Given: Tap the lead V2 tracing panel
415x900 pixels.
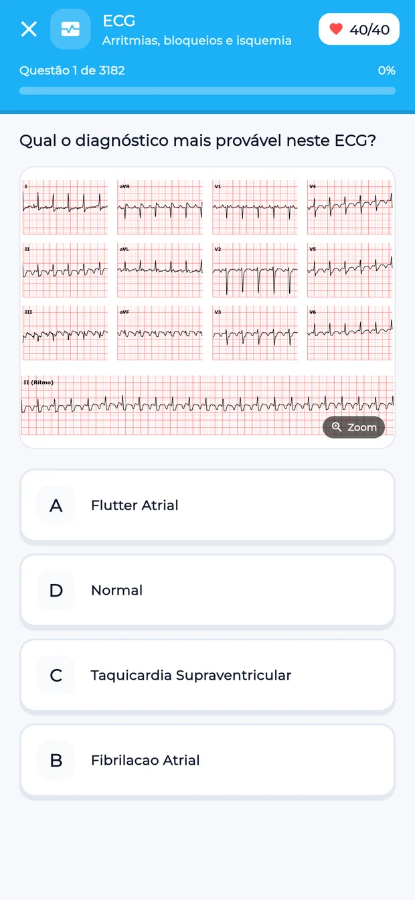Looking at the screenshot, I should click(255, 271).
